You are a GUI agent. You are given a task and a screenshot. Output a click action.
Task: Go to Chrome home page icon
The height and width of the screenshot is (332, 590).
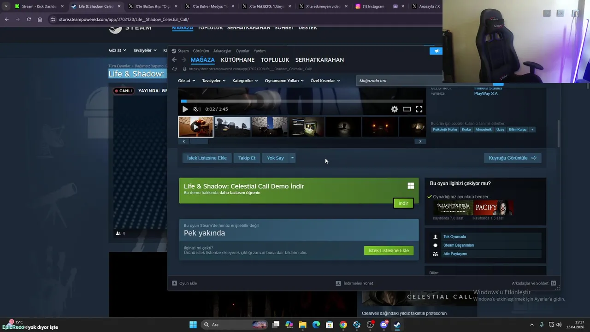pyautogui.click(x=40, y=19)
